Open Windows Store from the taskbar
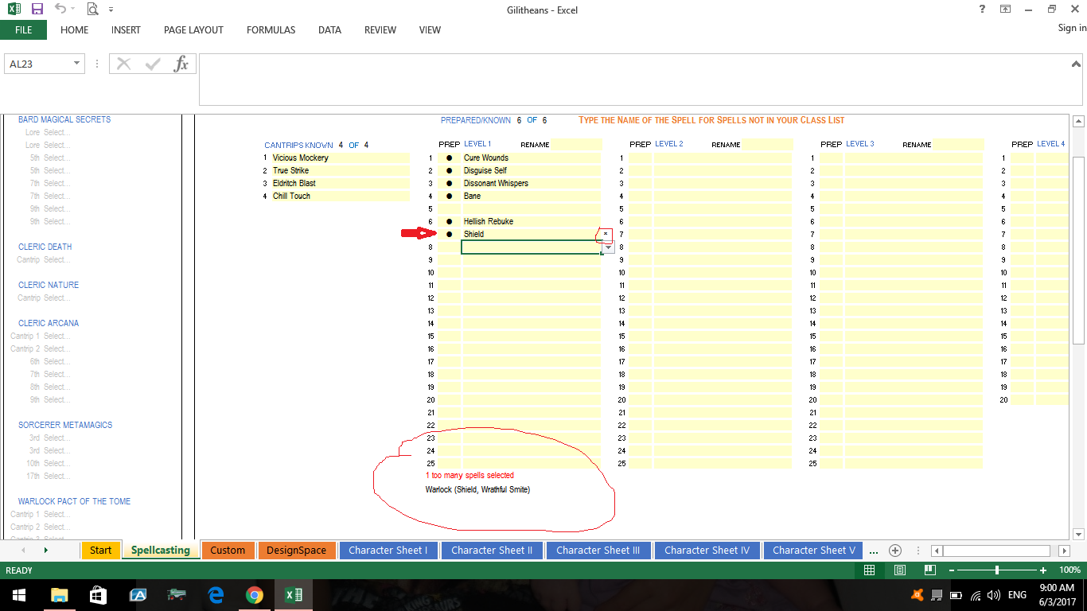Screen dimensions: 1087x611 click(99, 594)
